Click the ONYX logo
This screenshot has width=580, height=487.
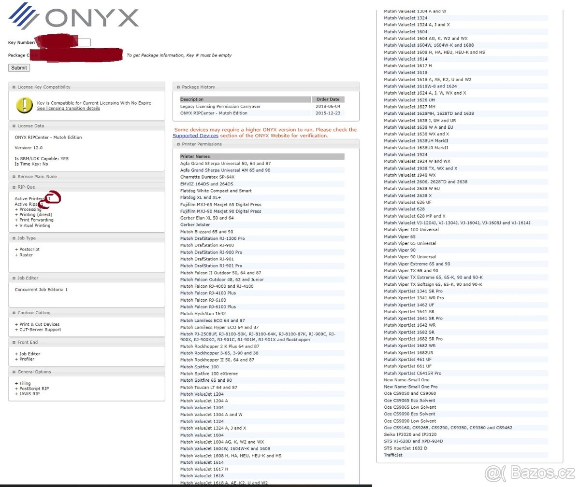[x=73, y=16]
